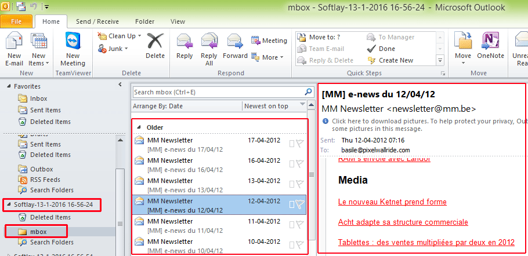Open link Le nouveau Ketnet prend forme
The image size is (528, 256).
(392, 202)
